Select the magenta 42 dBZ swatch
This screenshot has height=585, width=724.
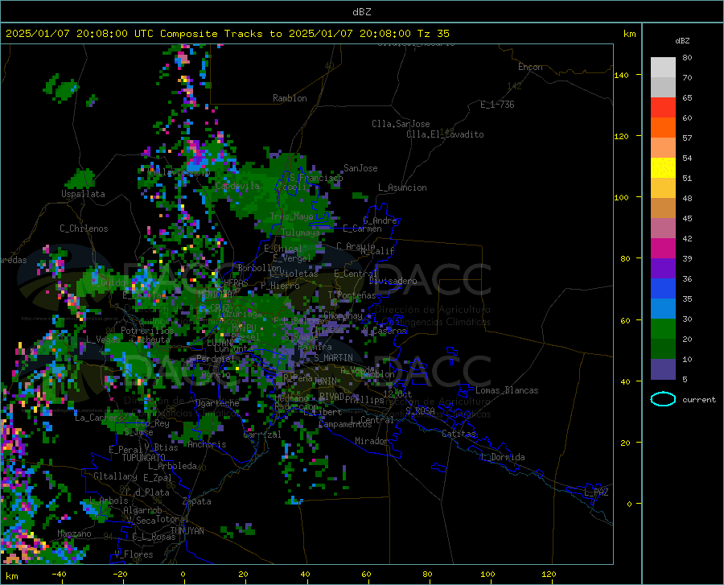663,249
